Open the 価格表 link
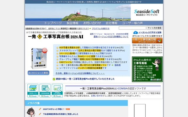The image size is (188, 117). [x=117, y=65]
